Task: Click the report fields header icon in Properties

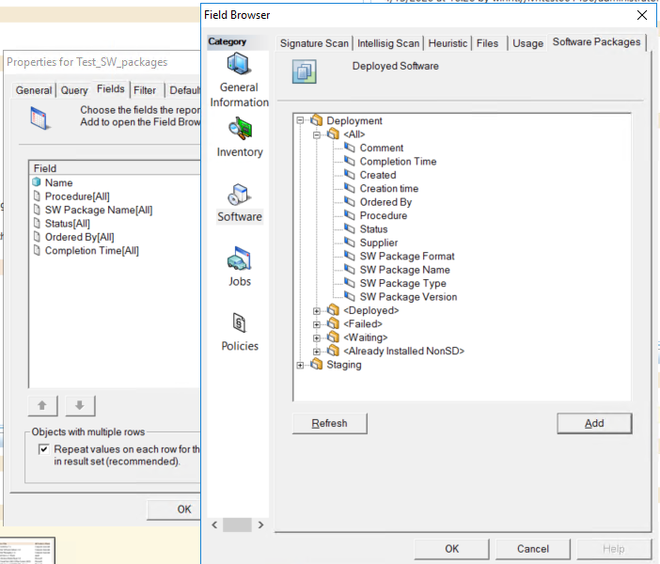Action: tap(40, 118)
